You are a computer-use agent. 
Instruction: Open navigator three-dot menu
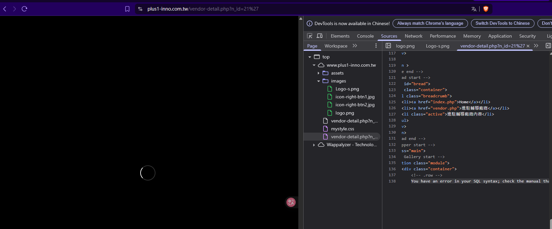coord(376,46)
